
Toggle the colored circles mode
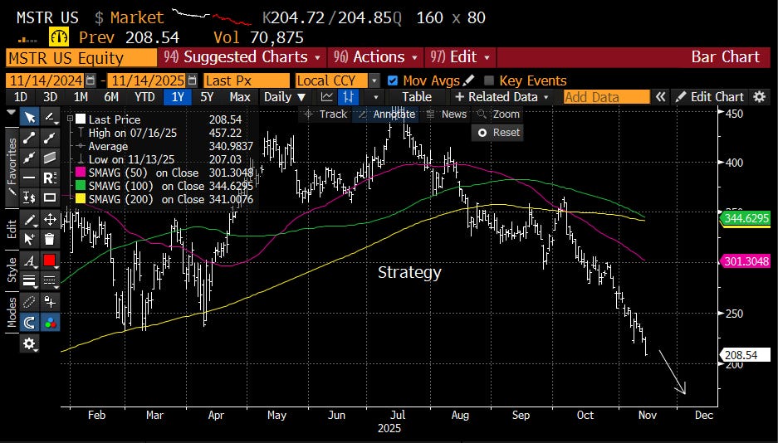click(x=50, y=323)
